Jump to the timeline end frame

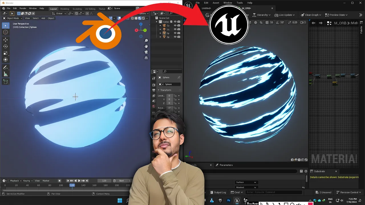click(x=87, y=181)
